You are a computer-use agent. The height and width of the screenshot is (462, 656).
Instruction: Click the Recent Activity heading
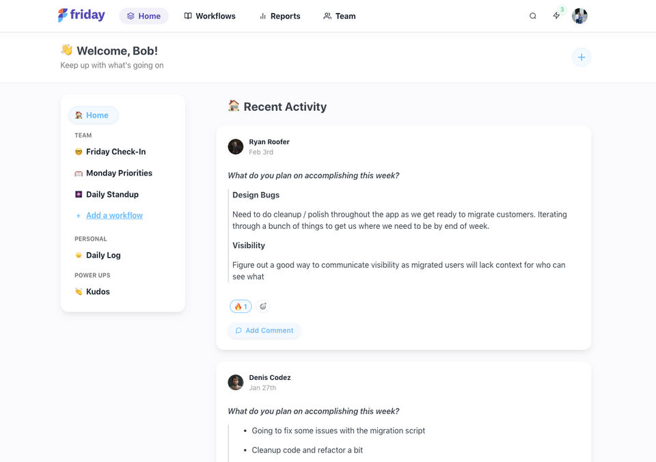pyautogui.click(x=285, y=107)
